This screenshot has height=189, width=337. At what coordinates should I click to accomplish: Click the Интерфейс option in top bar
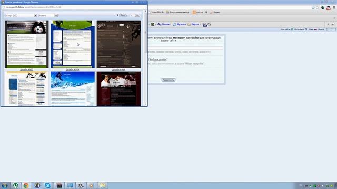300,29
